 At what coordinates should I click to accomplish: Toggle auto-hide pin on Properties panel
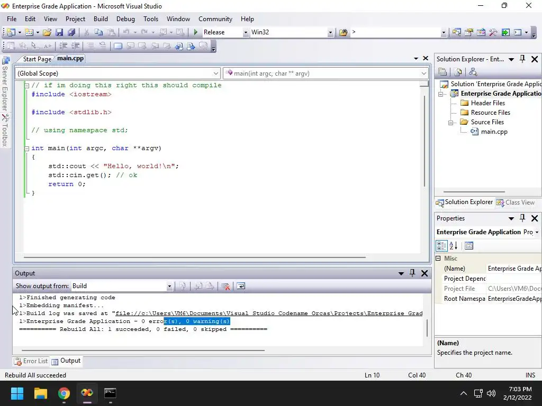[522, 218]
